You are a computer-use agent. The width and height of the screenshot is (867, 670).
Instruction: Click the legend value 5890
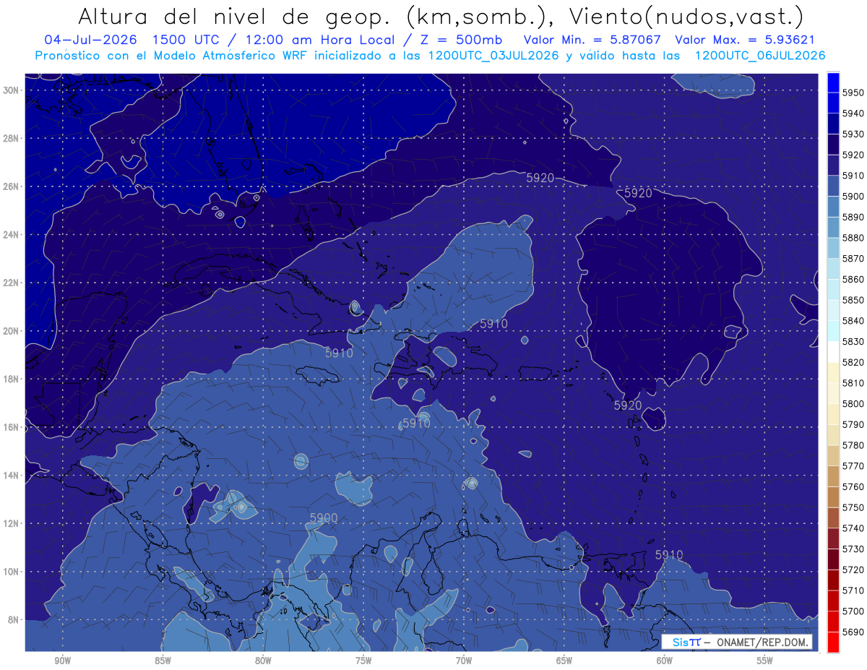click(x=853, y=217)
